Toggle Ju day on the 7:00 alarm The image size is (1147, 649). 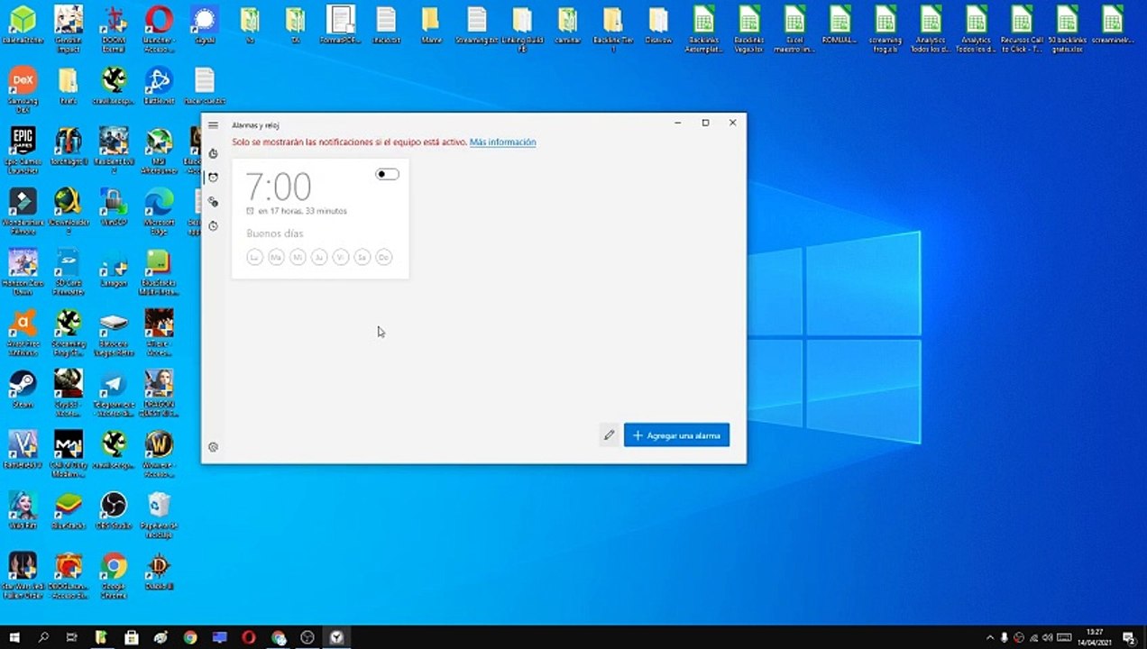click(x=319, y=258)
